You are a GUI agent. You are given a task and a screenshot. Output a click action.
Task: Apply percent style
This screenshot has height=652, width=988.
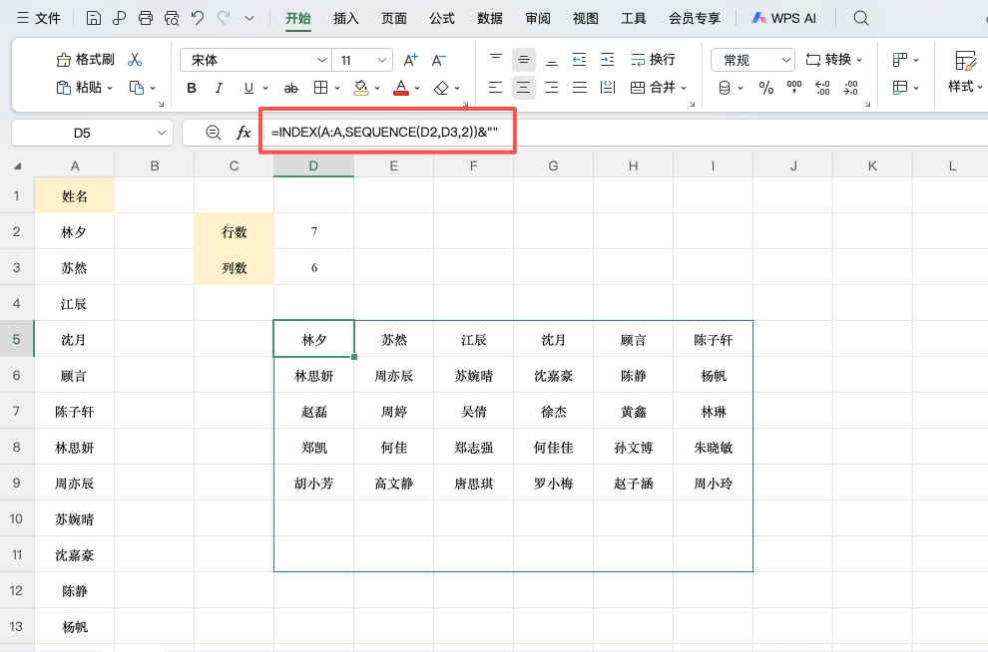(766, 88)
